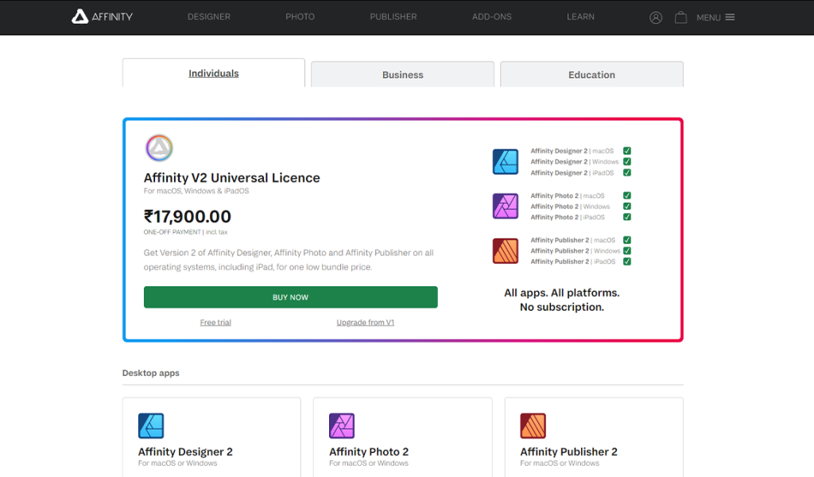The image size is (814, 477).
Task: Toggle Affinity Photo 2 iPadOS checkbox
Action: pyautogui.click(x=627, y=217)
